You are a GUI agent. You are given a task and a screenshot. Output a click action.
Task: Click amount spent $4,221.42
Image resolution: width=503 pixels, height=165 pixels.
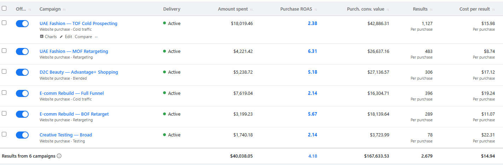[x=243, y=51]
